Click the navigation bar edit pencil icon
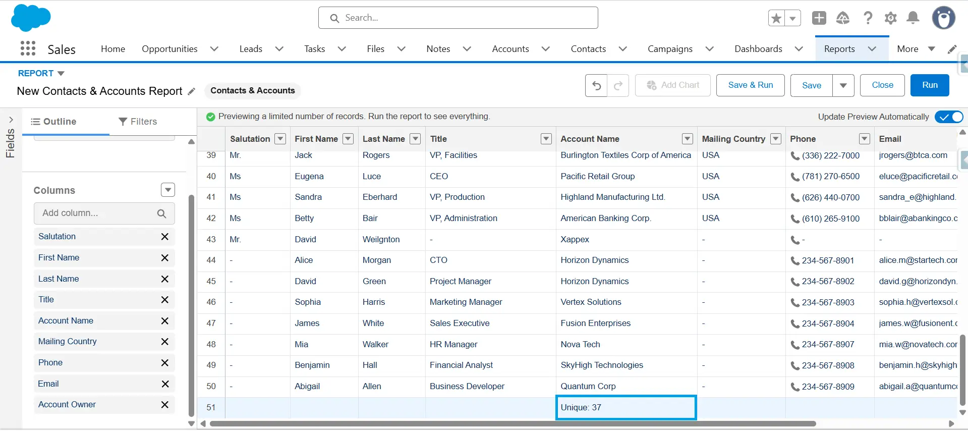Image resolution: width=968 pixels, height=431 pixels. tap(952, 49)
